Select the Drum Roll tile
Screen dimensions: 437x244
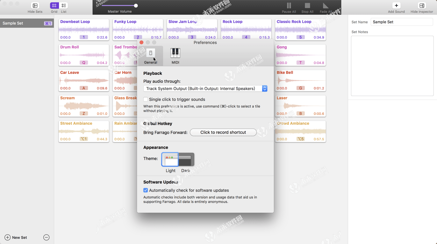pyautogui.click(x=84, y=55)
